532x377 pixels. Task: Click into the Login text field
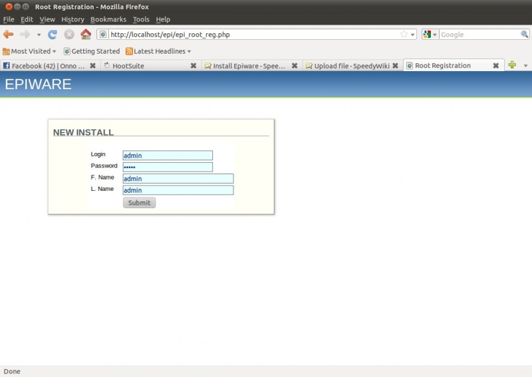[x=168, y=156]
